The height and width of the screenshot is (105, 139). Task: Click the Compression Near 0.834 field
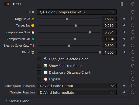point(109,32)
